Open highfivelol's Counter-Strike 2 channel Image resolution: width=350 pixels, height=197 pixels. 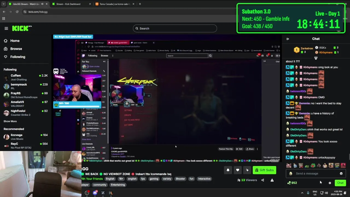[x=26, y=113]
